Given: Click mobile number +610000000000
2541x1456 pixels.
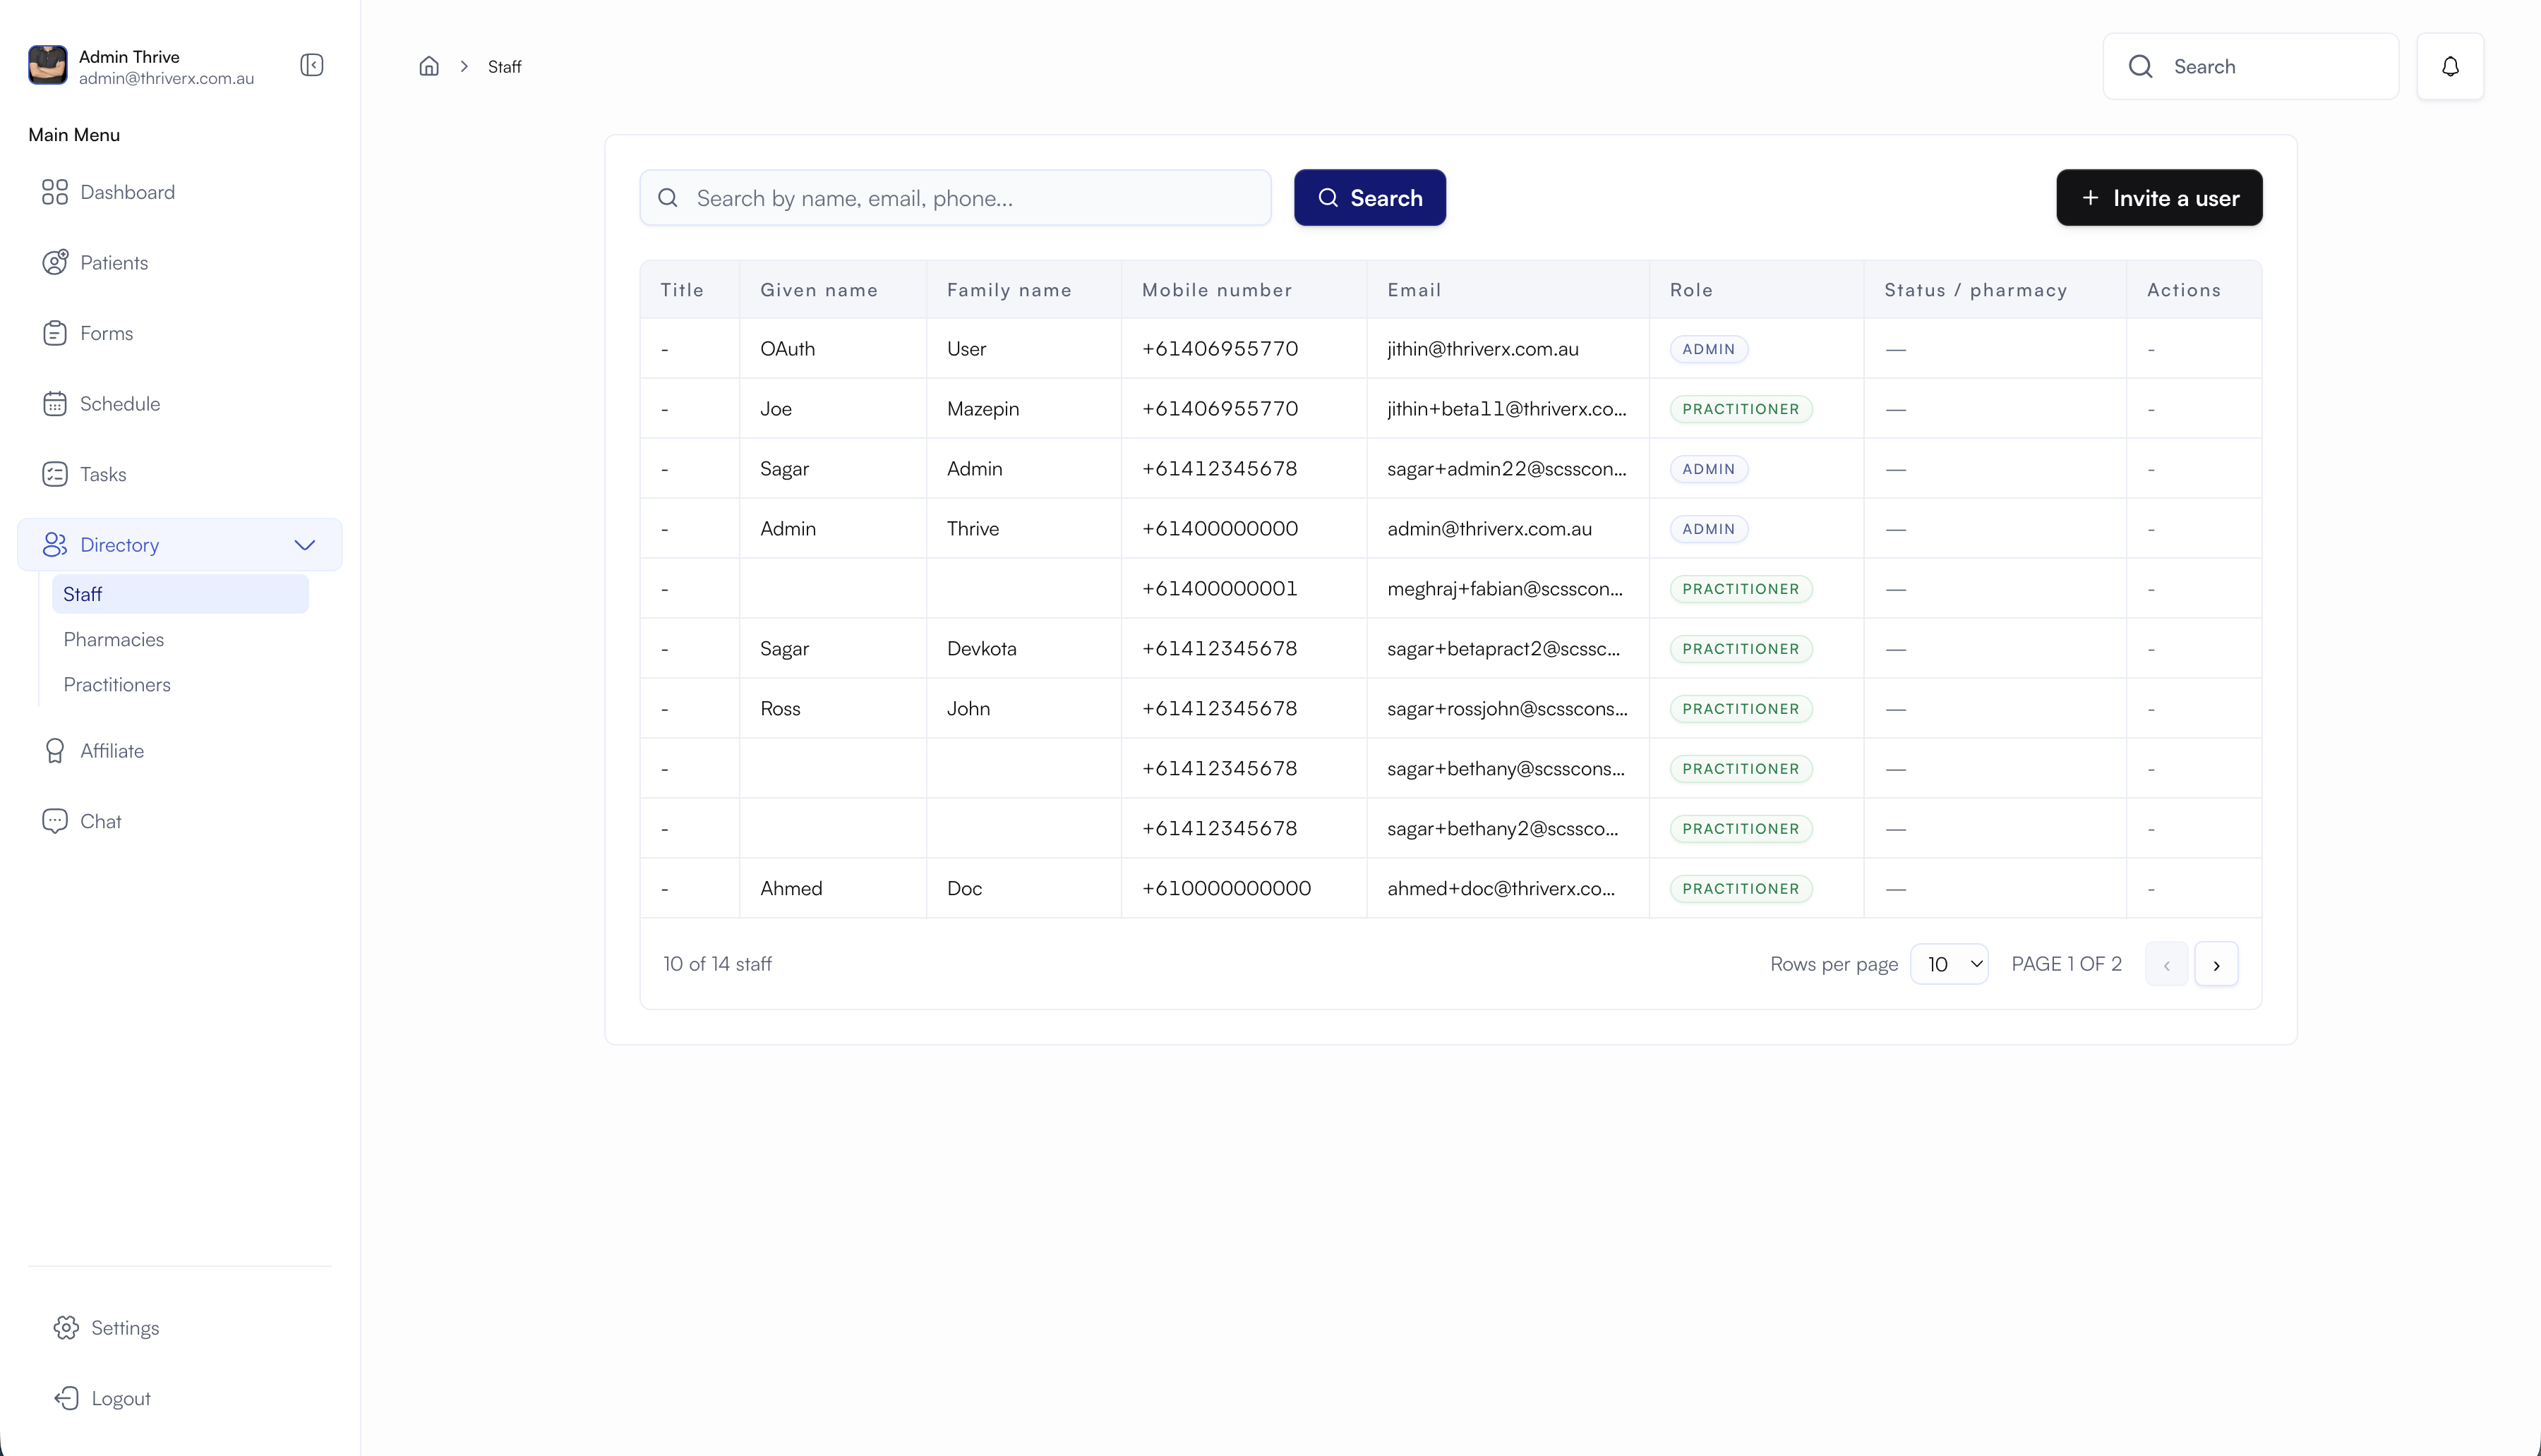Looking at the screenshot, I should click(1225, 889).
